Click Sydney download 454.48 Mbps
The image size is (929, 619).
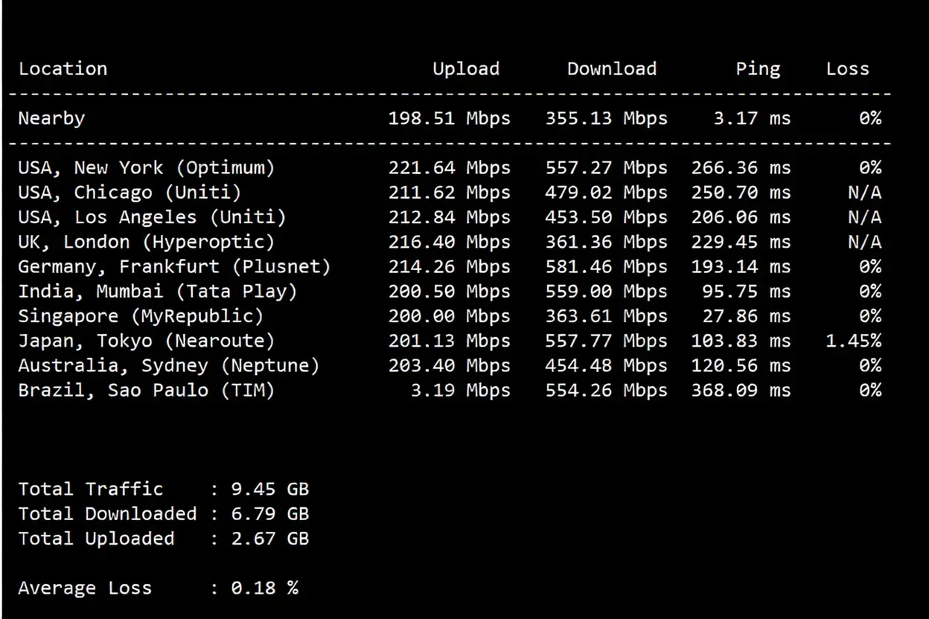[607, 366]
